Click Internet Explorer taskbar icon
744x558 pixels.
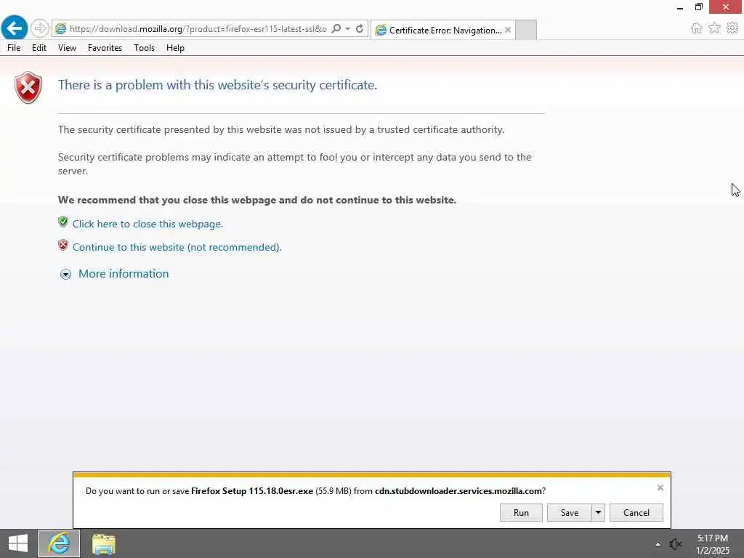coord(59,543)
